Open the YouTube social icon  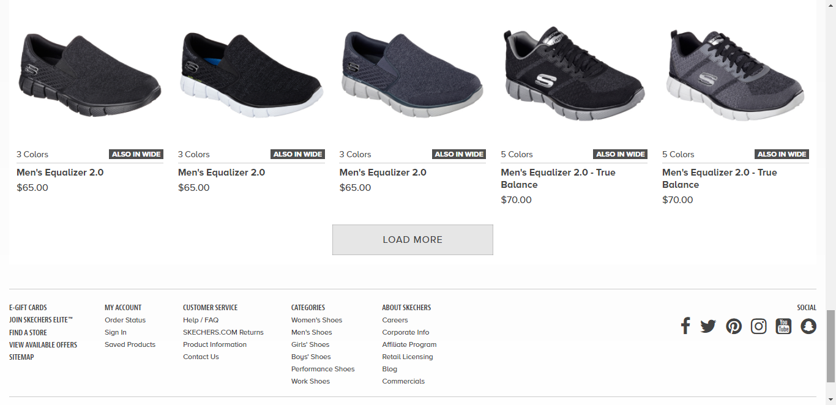[x=783, y=326]
